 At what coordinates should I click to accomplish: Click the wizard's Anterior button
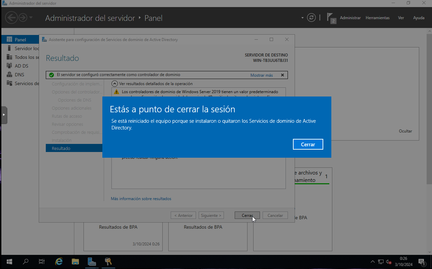(183, 215)
